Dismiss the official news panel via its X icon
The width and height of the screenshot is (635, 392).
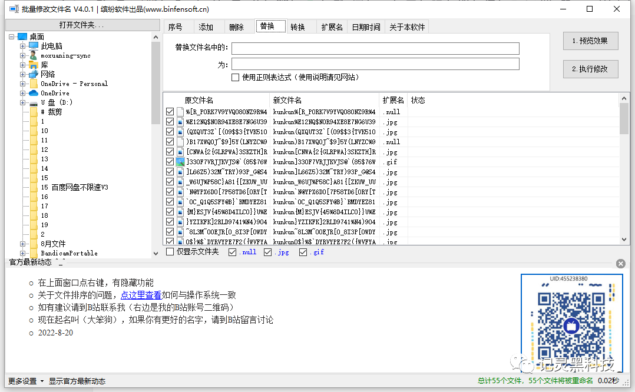pos(621,263)
